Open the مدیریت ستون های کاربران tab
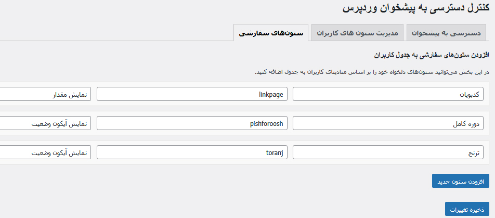 pos(357,33)
